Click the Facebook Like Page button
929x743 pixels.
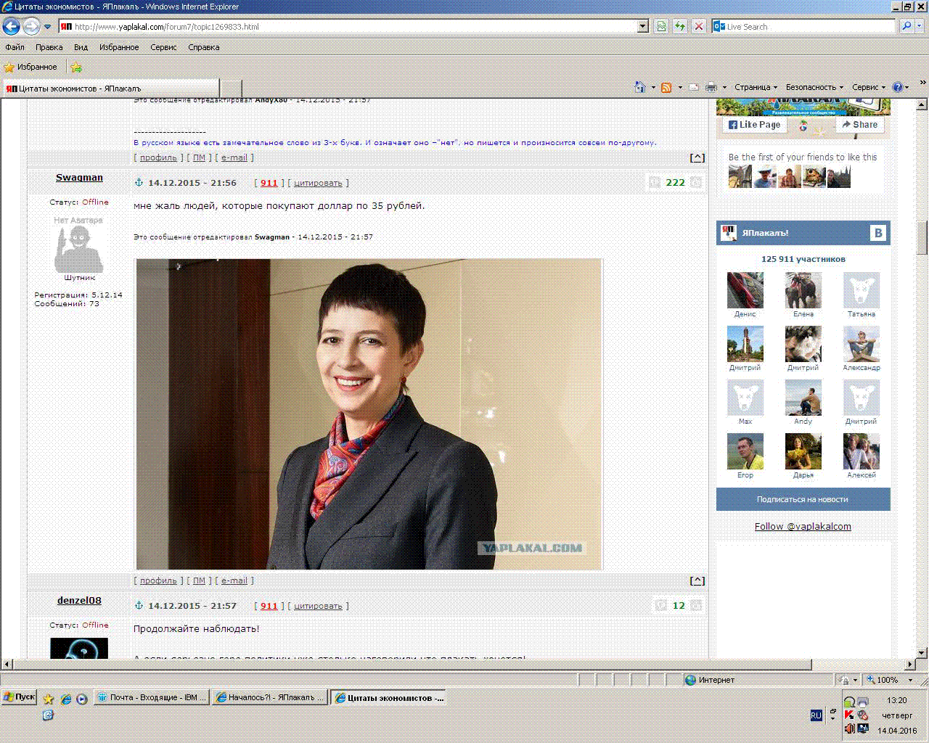(x=755, y=125)
